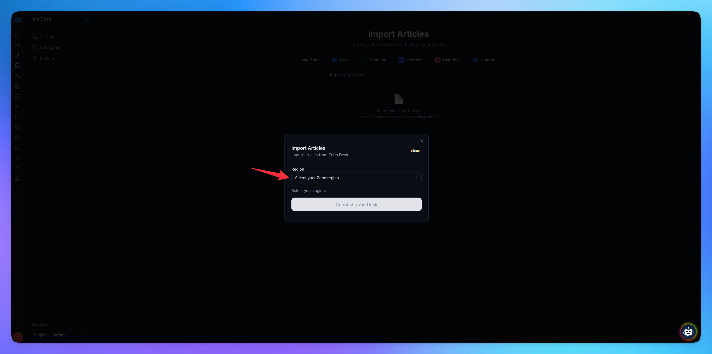Click the empty document icon under Importing Status

coord(398,99)
